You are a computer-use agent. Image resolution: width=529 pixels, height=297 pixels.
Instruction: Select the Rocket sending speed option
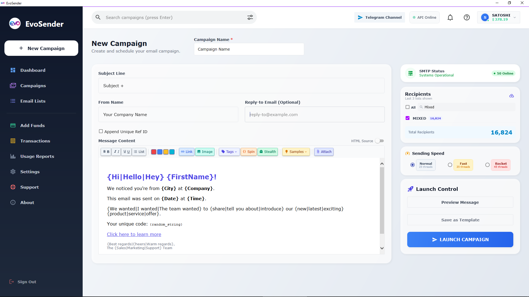tap(487, 165)
